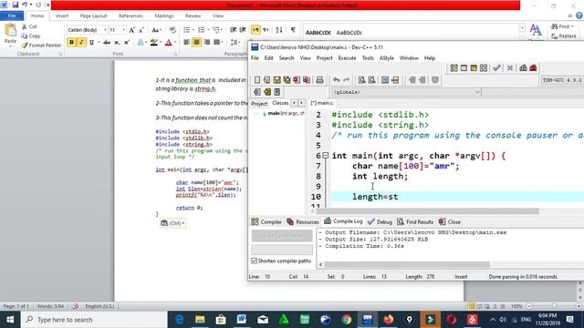Open font size 11 dropdown in Word
The width and height of the screenshot is (584, 328).
pos(123,30)
